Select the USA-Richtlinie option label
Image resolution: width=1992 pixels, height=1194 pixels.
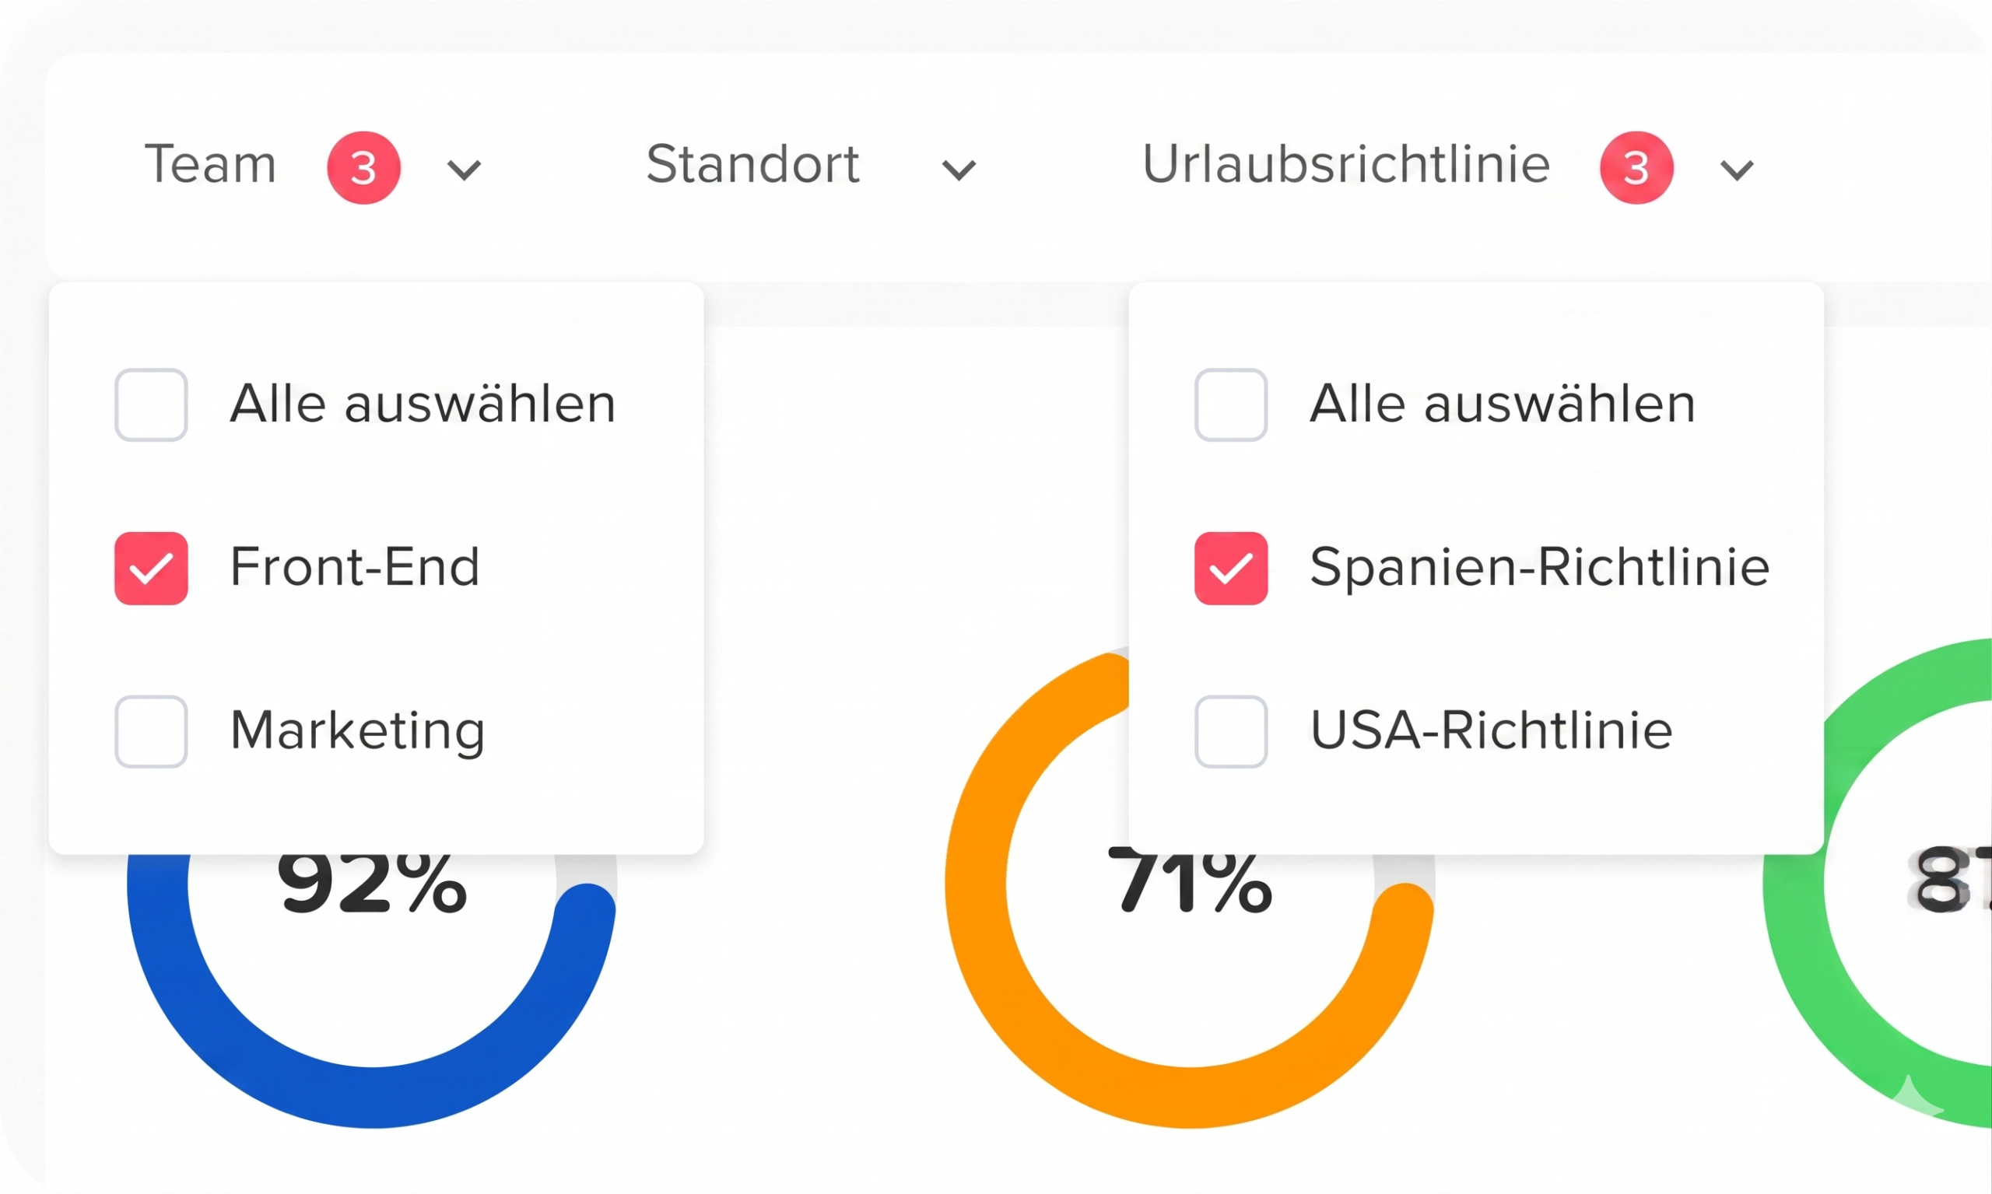1491,730
